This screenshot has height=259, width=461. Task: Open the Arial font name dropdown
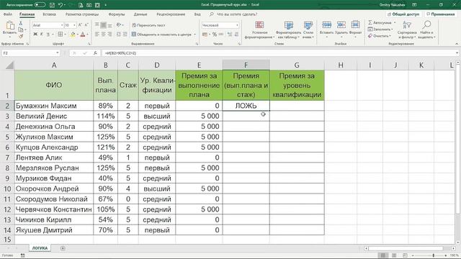click(62, 25)
